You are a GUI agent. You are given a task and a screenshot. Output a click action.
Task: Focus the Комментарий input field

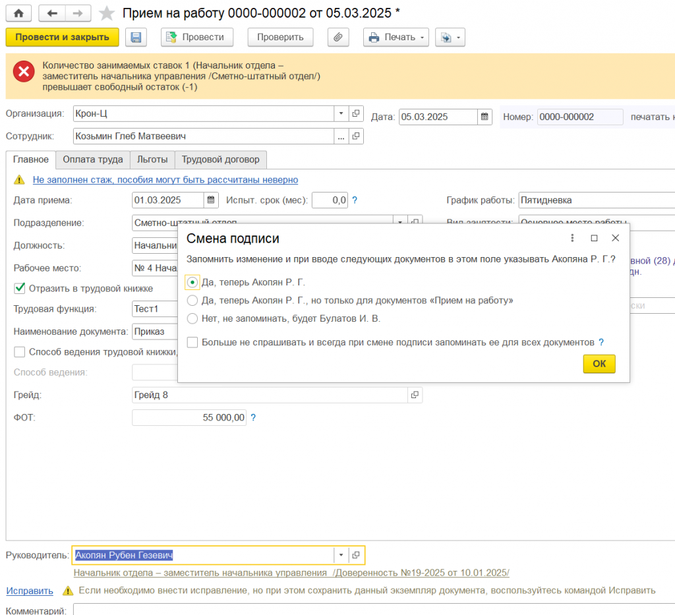(374, 610)
